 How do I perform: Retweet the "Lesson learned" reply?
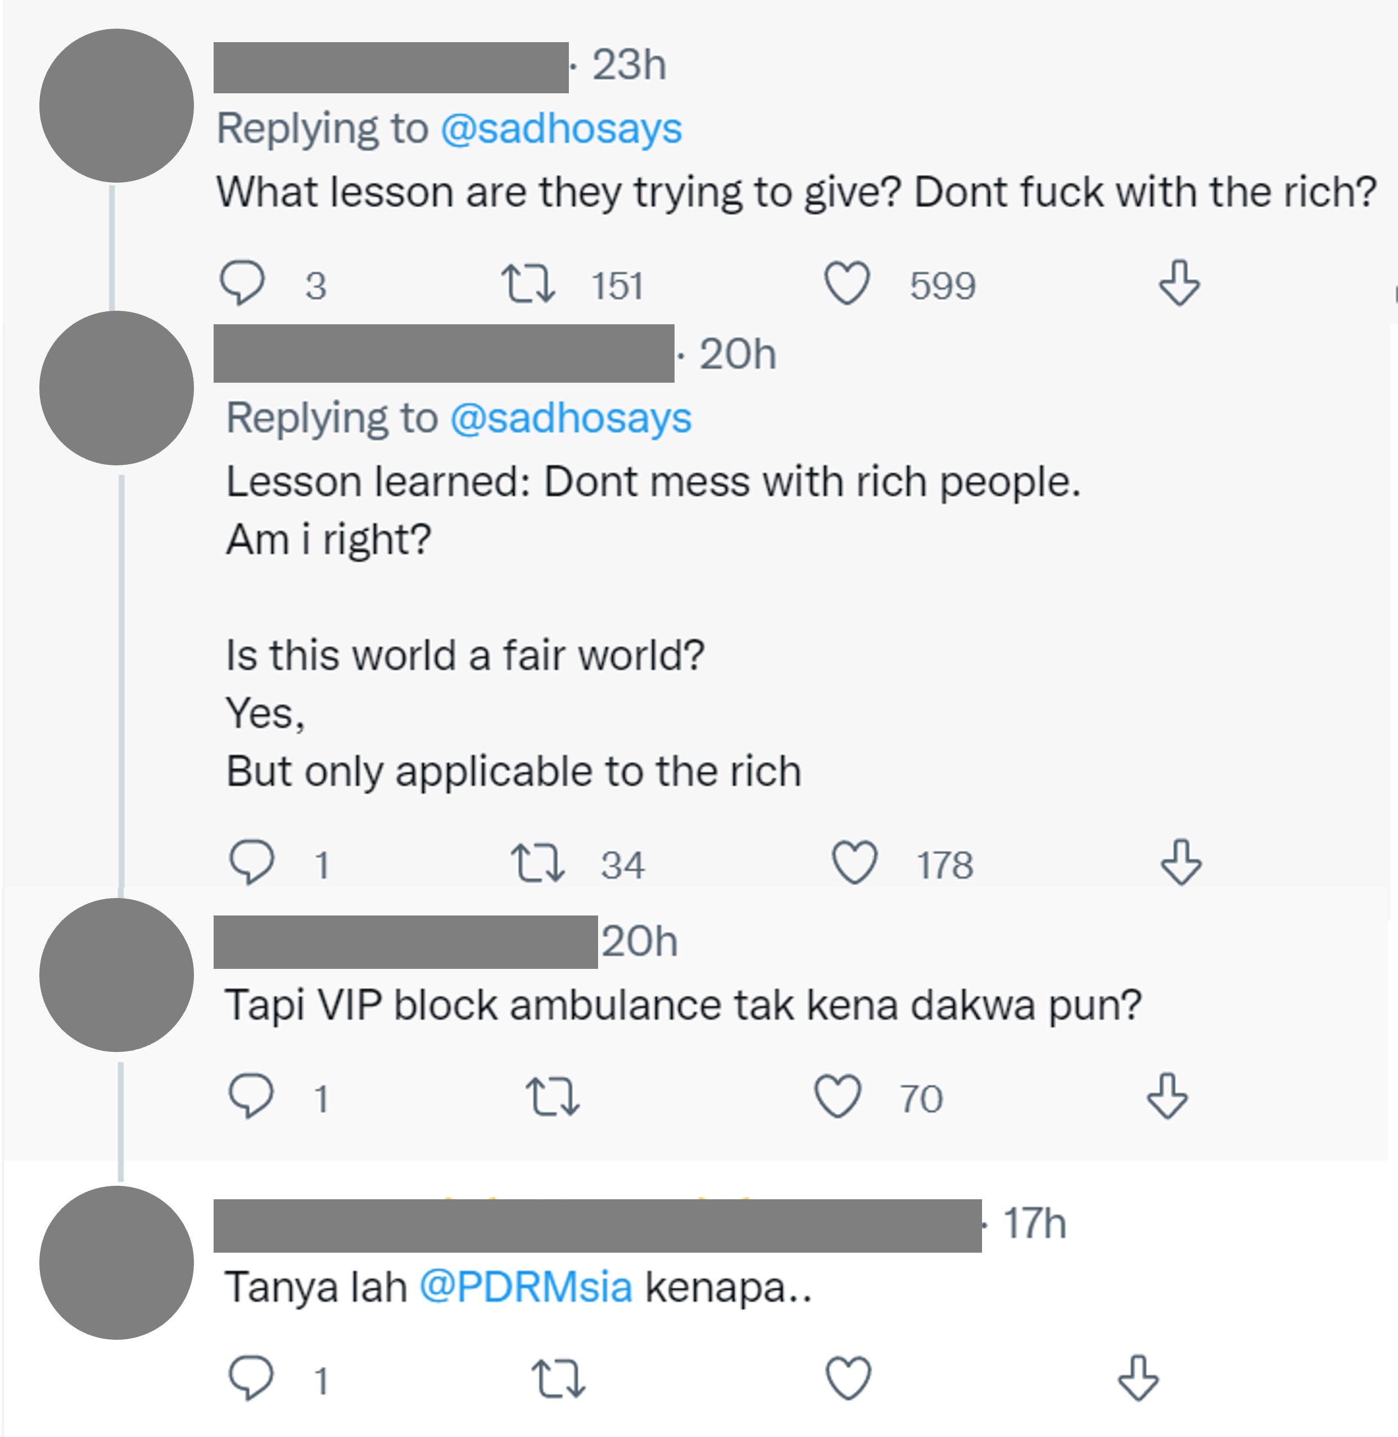[537, 864]
